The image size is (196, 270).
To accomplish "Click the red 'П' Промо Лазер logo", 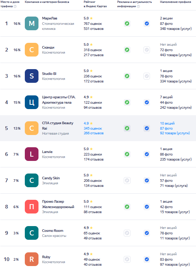I will tap(32, 207).
